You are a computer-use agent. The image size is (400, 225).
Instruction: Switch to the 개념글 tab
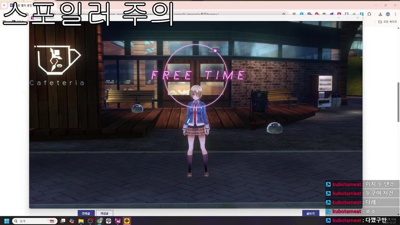104,213
